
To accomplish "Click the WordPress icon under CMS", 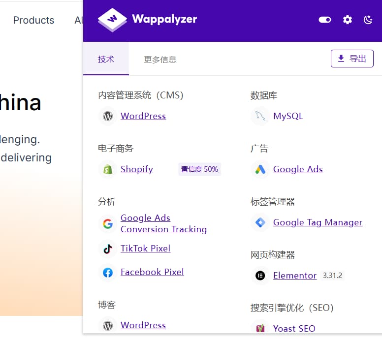I will tap(108, 116).
